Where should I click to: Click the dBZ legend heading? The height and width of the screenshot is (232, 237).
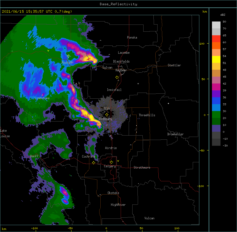coord(223,15)
